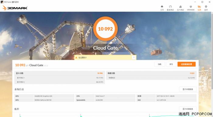Click the 10 092 score circle
Viewport: 213px width, 117px height.
coord(105,29)
